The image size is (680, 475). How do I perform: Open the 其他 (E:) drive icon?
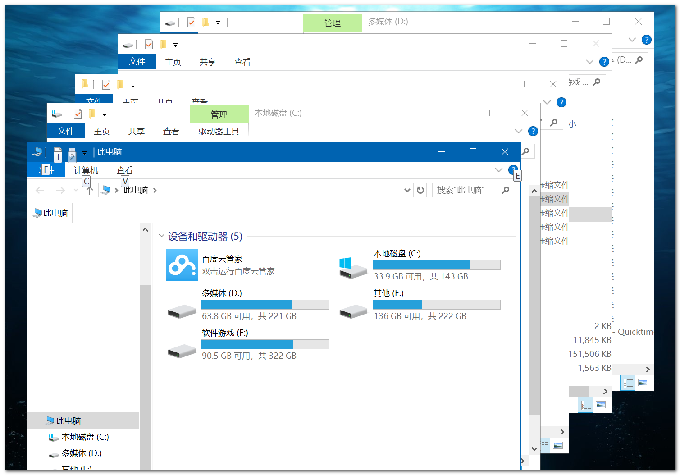pos(353,311)
